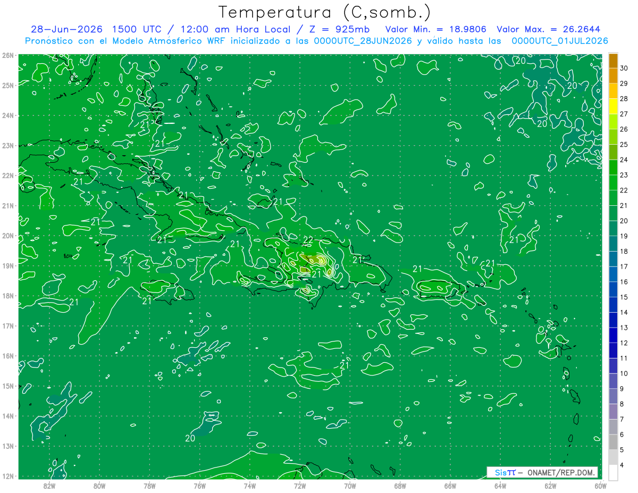This screenshot has width=638, height=493.
Task: Pick the teal segment between 18 and 19
Action: point(613,244)
